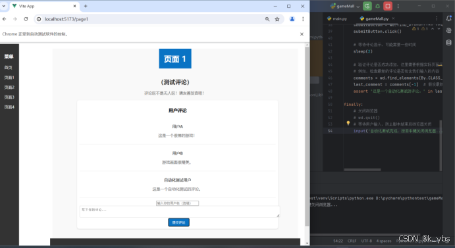The image size is (455, 248).
Task: Open editor tabs options menu in PyCharm
Action: coord(437,18)
